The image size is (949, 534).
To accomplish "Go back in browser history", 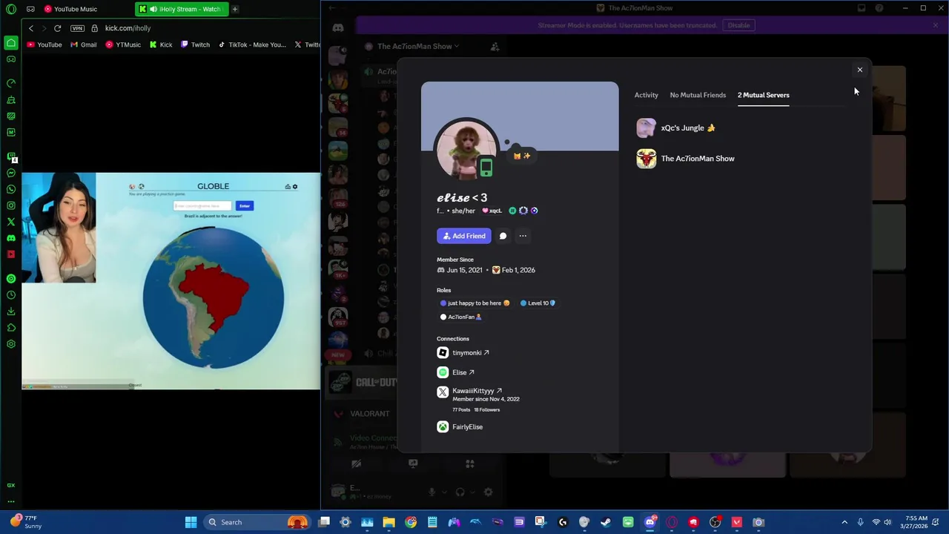I will pos(30,28).
